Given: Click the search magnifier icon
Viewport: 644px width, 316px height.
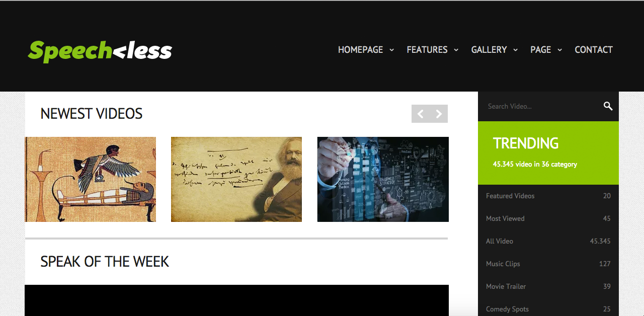Looking at the screenshot, I should (608, 106).
